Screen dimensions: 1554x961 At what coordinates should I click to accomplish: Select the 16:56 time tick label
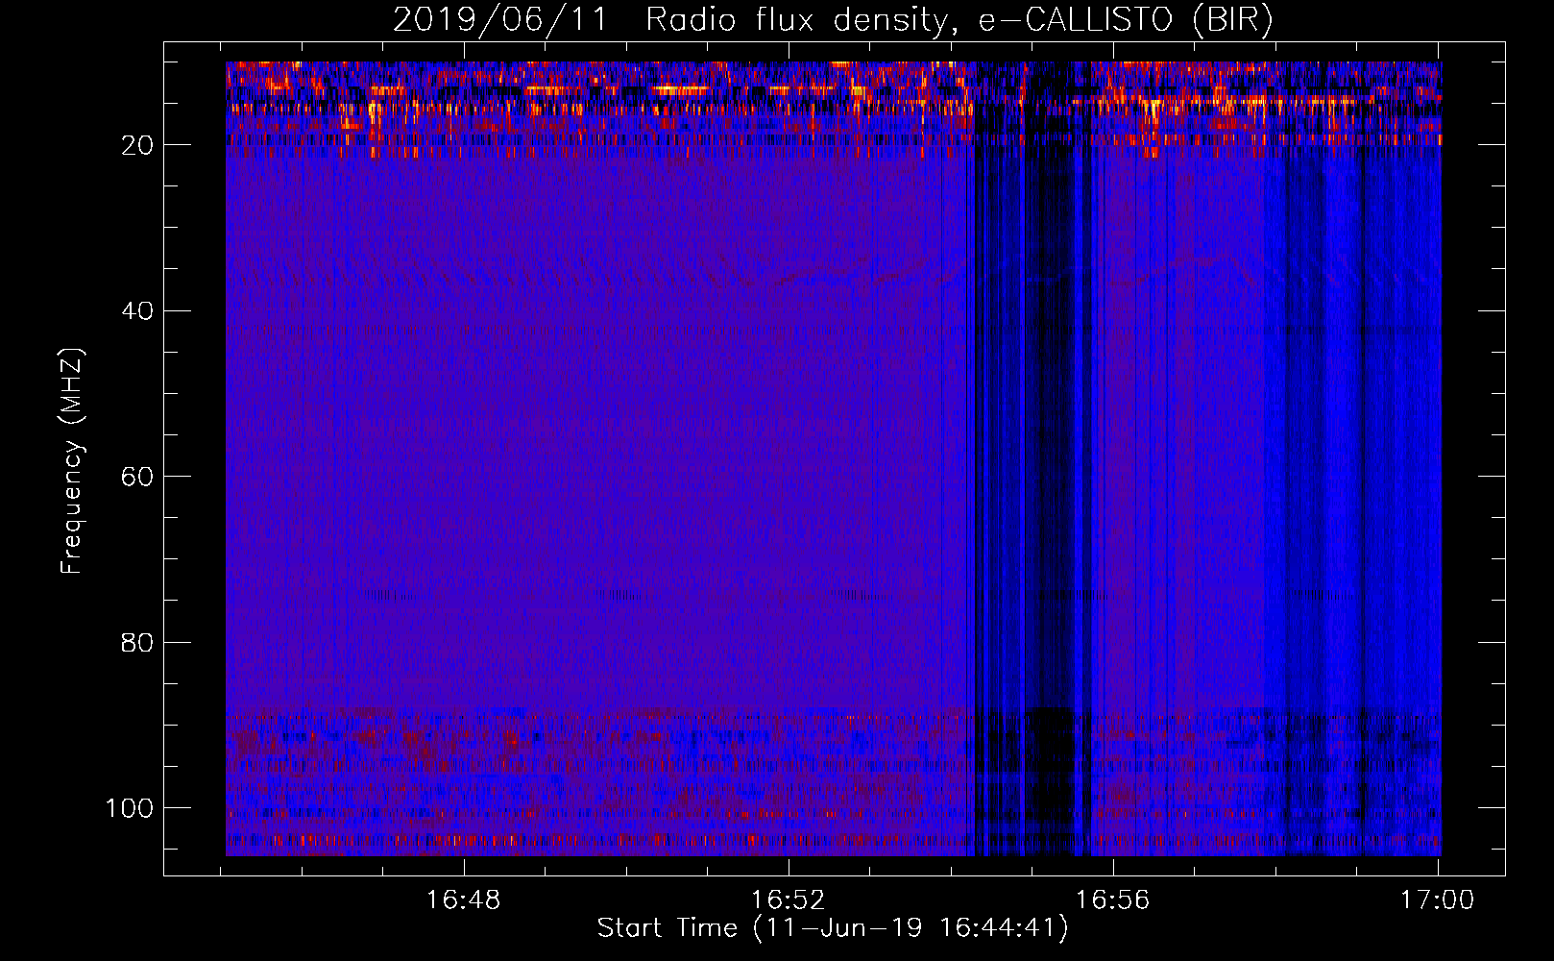click(x=1112, y=900)
